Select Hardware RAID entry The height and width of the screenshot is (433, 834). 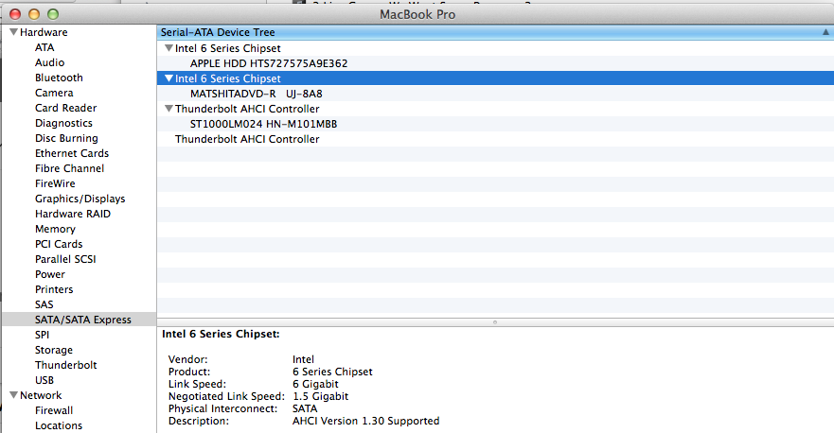tap(73, 214)
